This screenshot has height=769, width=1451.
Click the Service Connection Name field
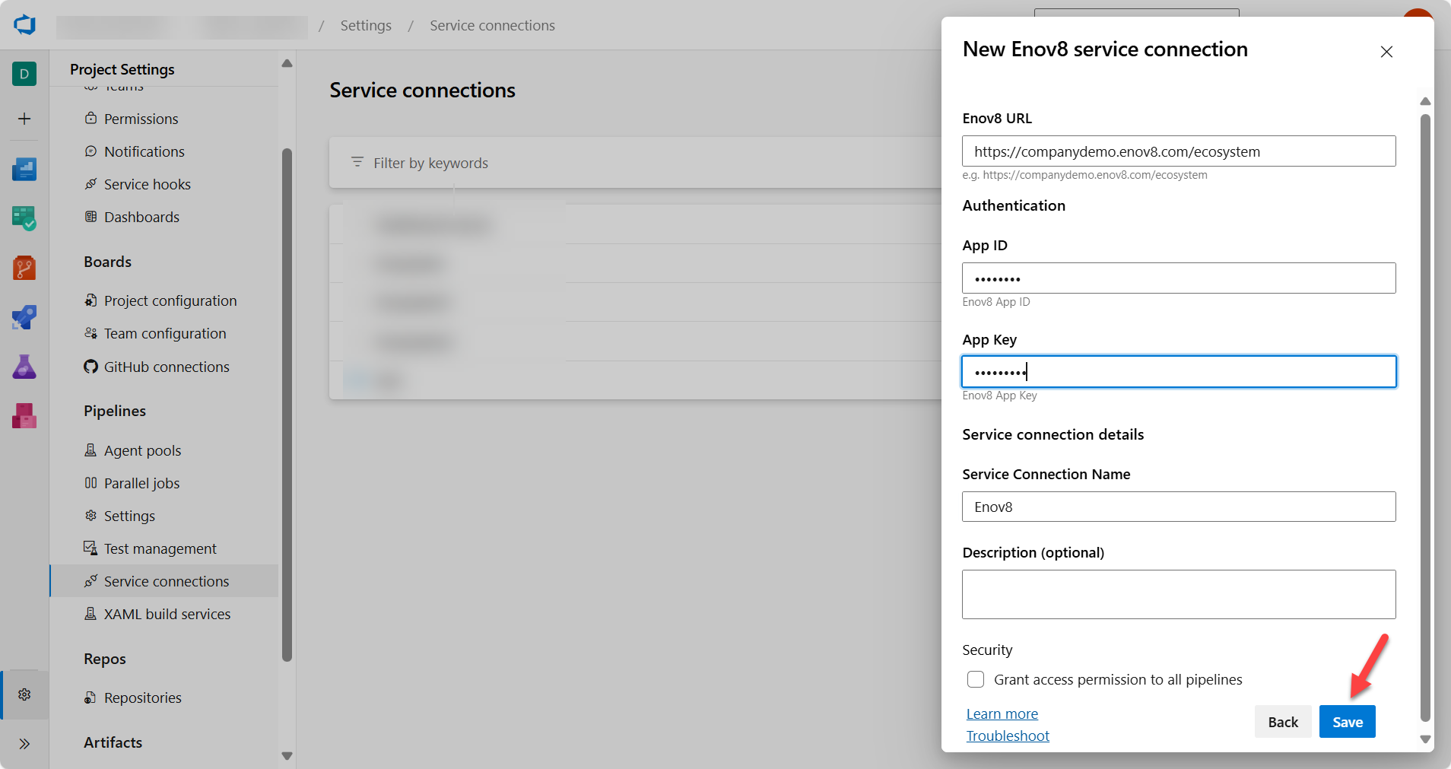(x=1178, y=507)
